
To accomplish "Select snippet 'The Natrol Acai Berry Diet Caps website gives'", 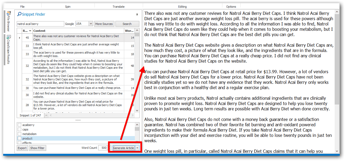I will click(x=78, y=79).
